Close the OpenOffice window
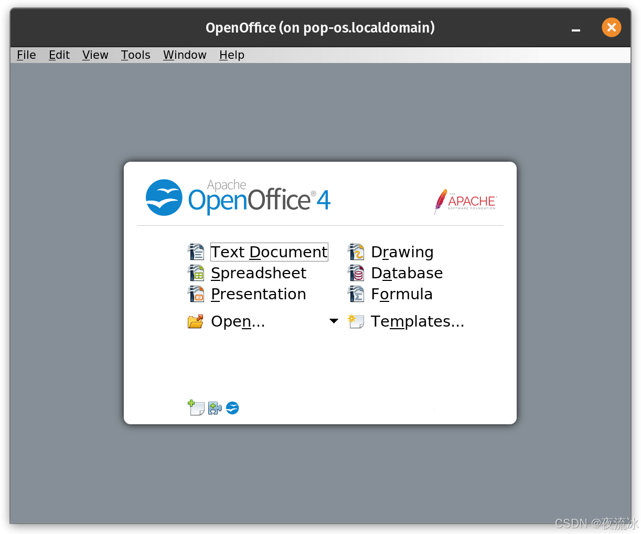 612,27
